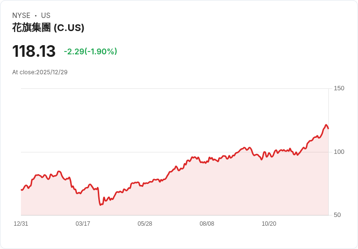358x249 pixels.
Task: Click the 150 price axis label
Action: pos(339,88)
